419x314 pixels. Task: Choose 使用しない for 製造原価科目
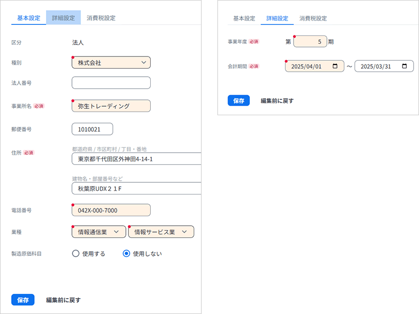click(x=126, y=254)
